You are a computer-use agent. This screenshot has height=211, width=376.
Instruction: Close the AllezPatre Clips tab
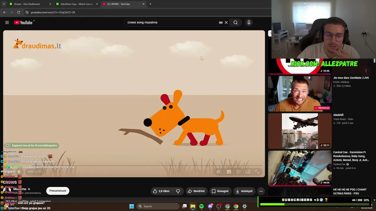(97, 4)
